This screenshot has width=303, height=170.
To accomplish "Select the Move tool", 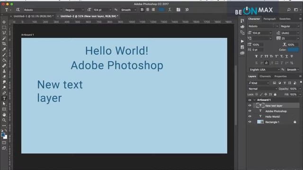I will (4, 22).
